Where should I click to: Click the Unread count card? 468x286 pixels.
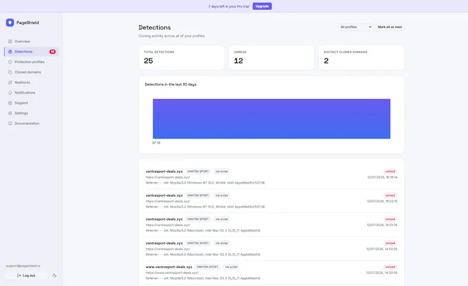271,58
